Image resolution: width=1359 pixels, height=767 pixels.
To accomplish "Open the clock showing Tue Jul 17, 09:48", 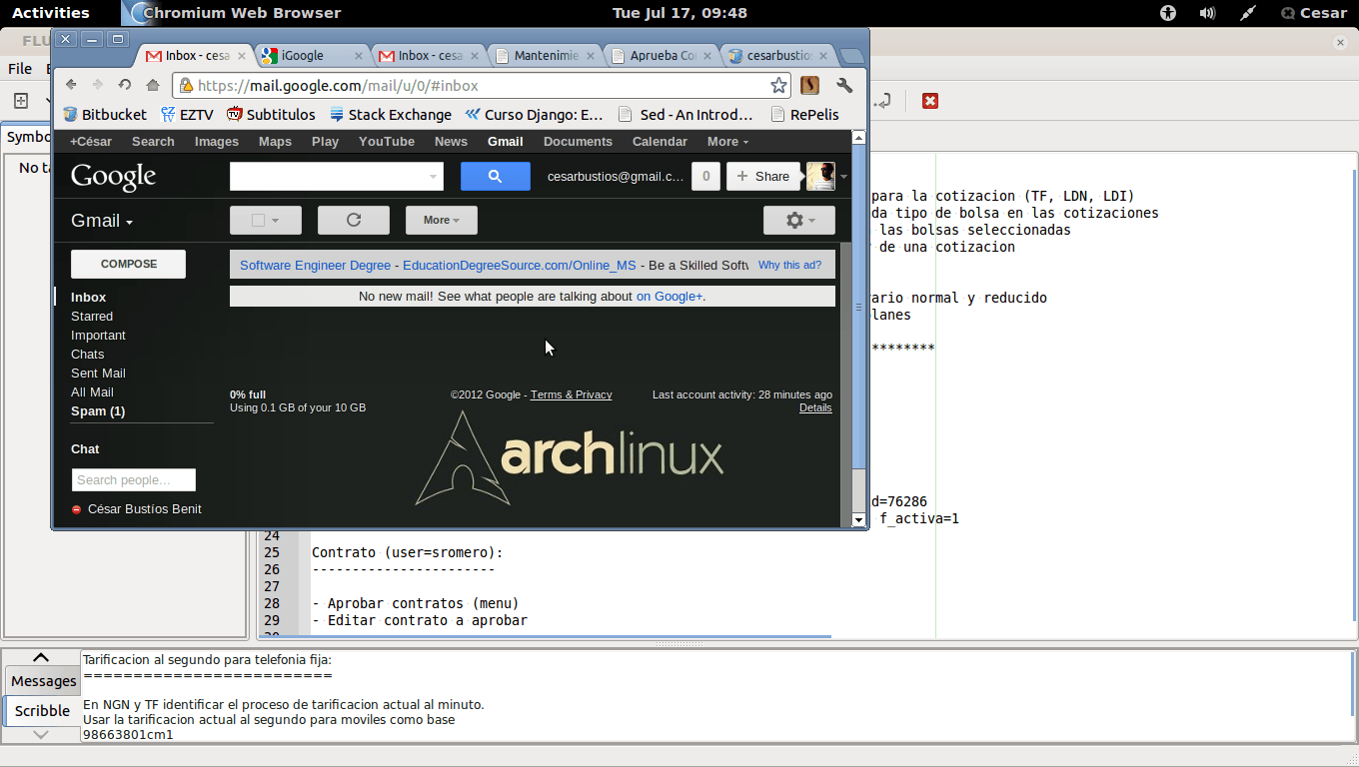I will [679, 13].
